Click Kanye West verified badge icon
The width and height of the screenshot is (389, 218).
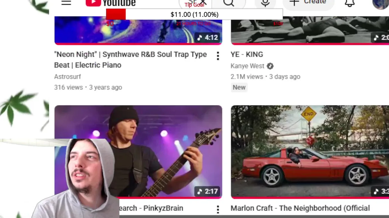click(x=270, y=66)
